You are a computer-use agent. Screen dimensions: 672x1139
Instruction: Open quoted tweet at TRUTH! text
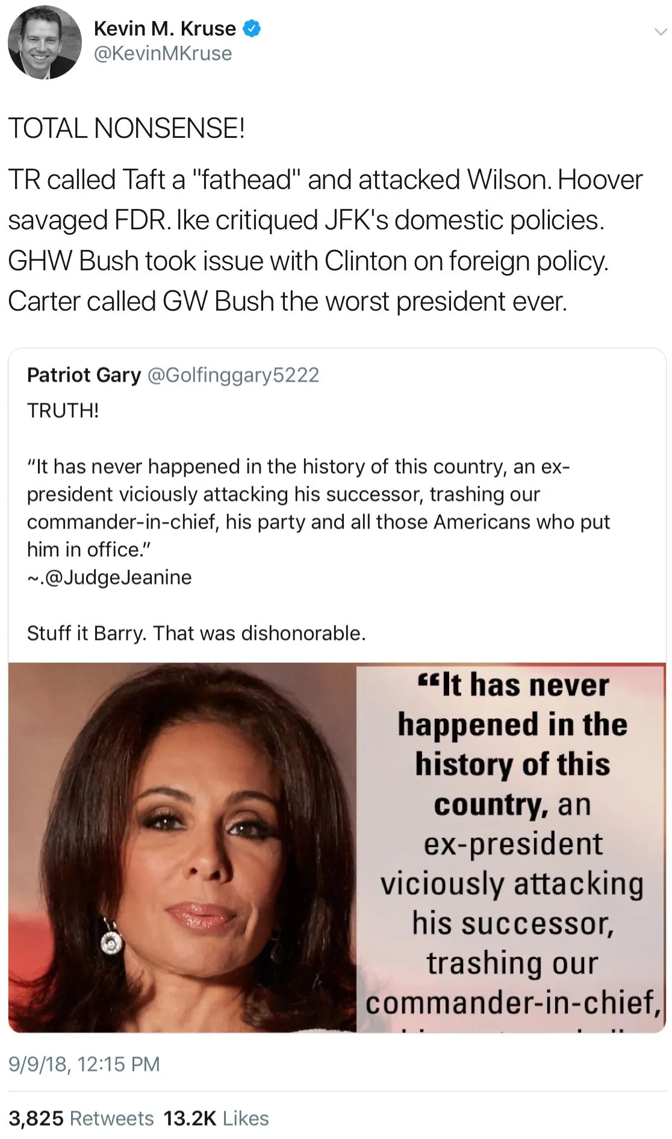pyautogui.click(x=63, y=411)
